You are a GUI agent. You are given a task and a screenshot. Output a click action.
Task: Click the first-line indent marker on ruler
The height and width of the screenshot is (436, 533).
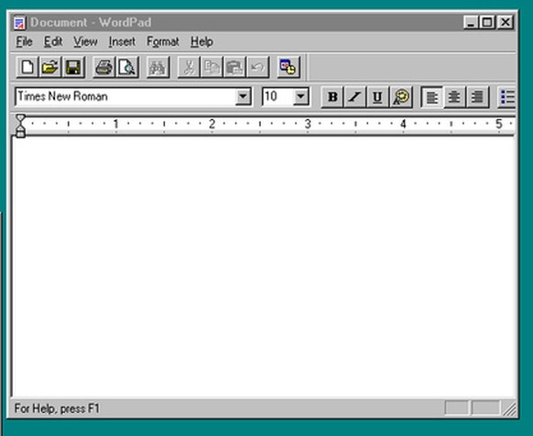(x=21, y=118)
